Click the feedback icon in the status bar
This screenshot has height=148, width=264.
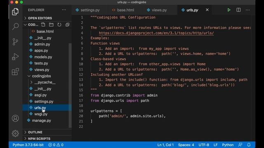pos(240,145)
